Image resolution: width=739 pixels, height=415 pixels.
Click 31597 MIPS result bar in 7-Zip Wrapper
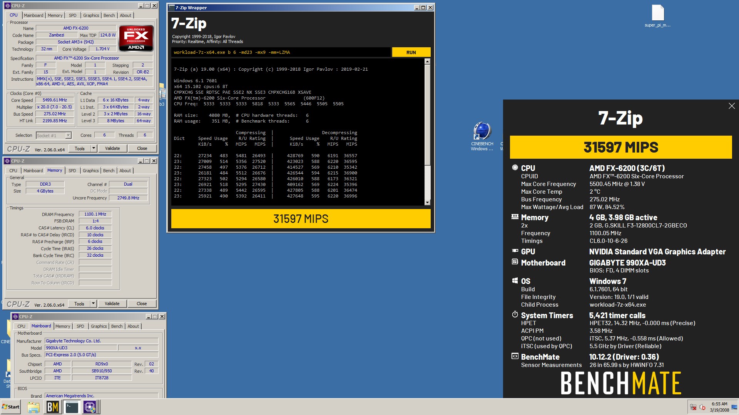(x=301, y=219)
